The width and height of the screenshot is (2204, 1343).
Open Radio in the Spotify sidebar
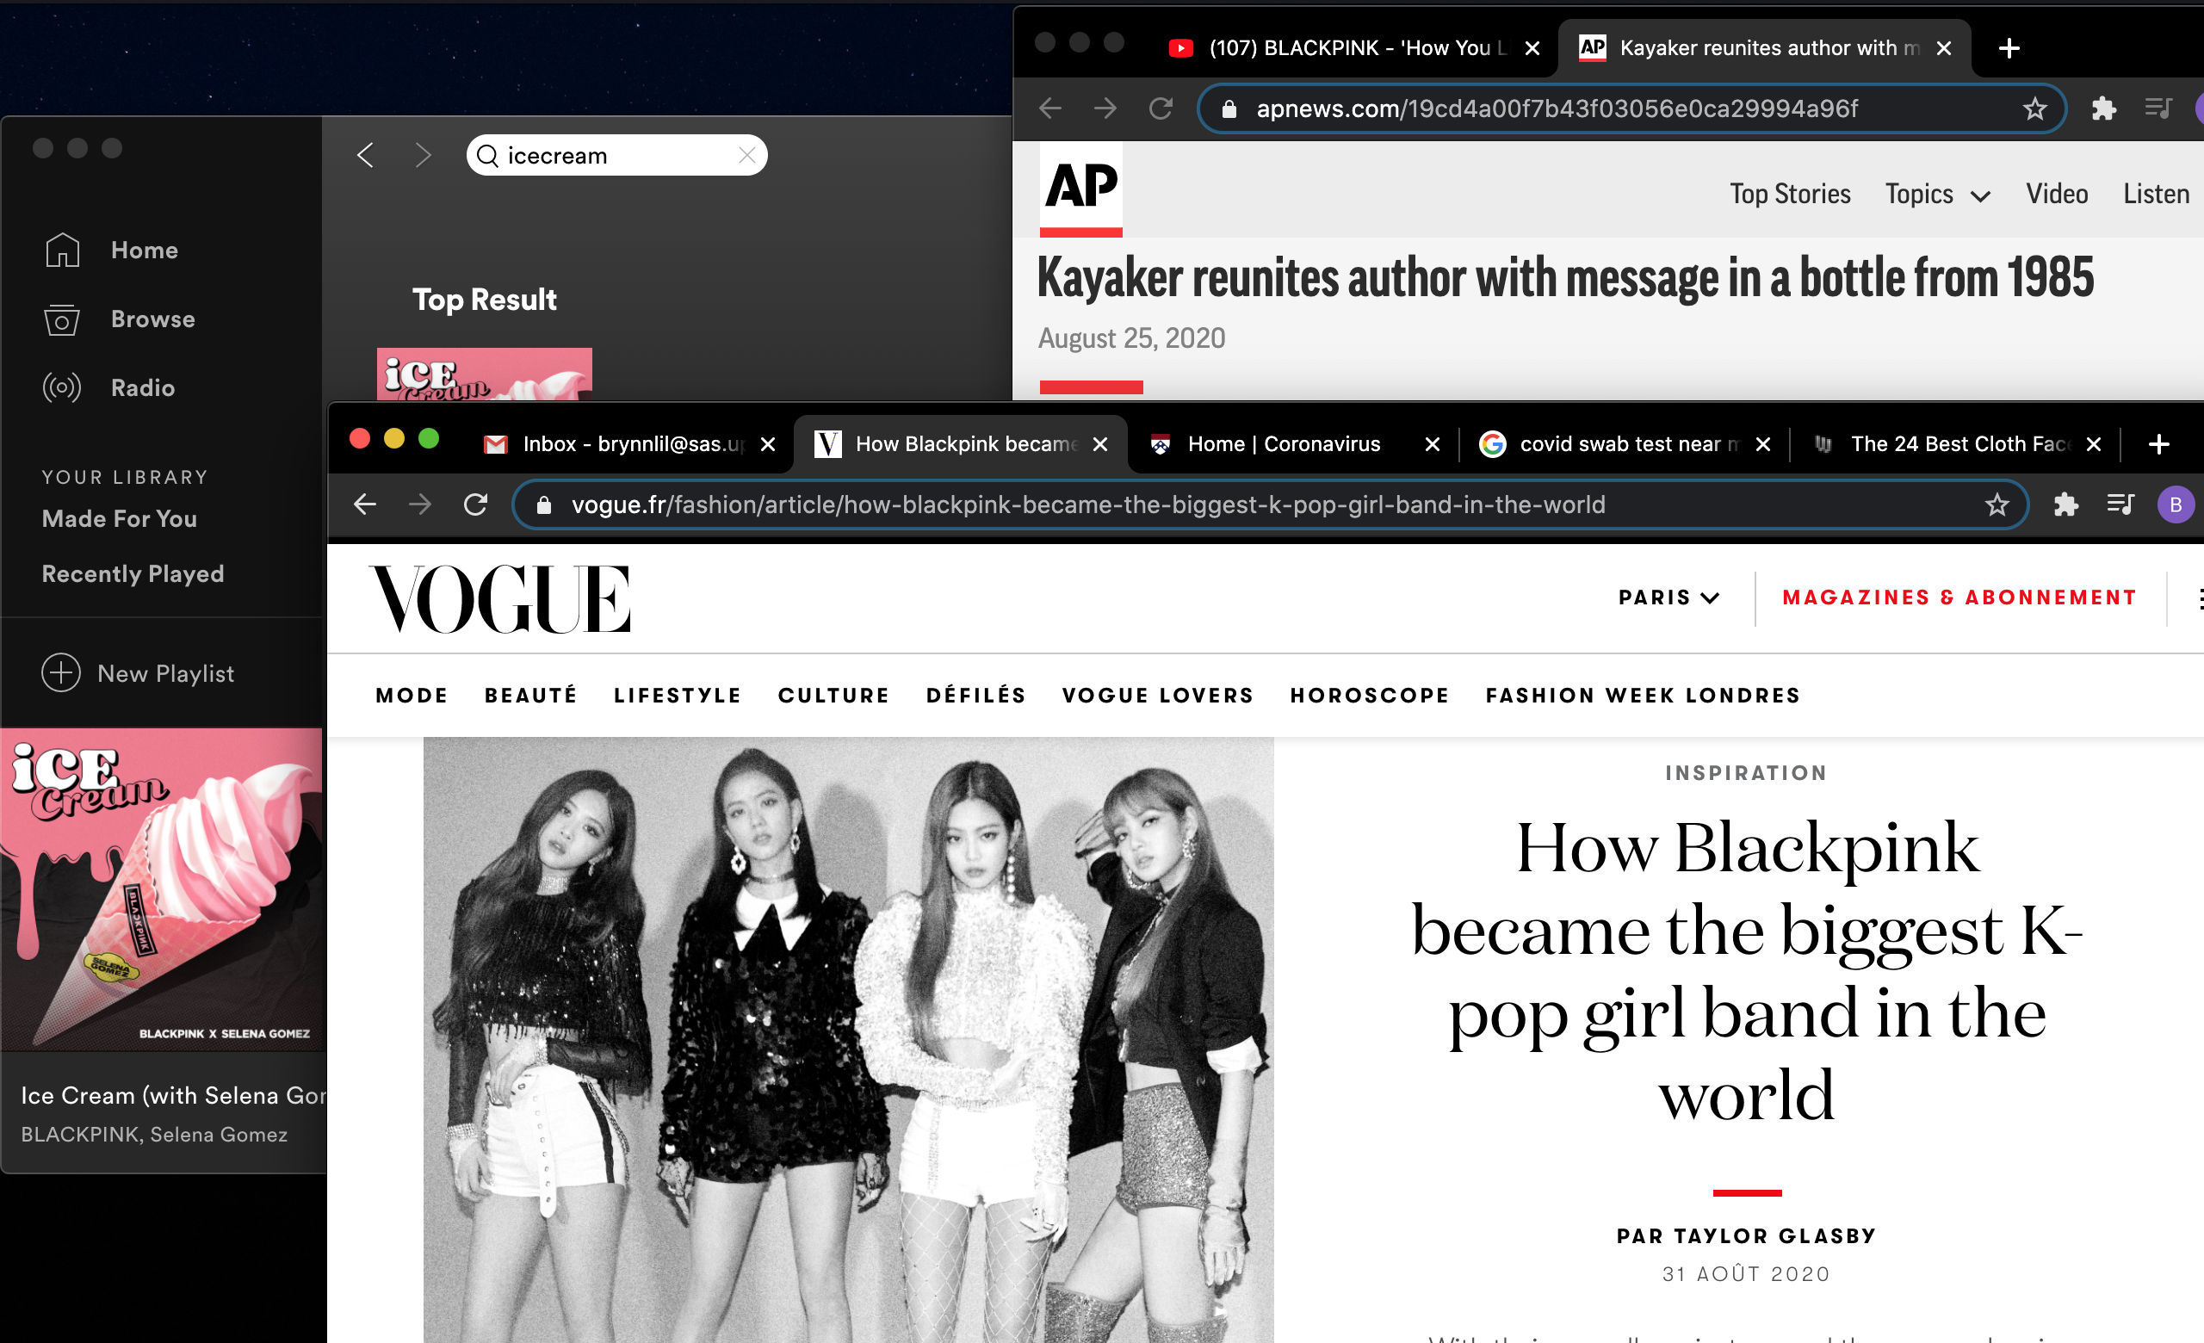point(109,387)
